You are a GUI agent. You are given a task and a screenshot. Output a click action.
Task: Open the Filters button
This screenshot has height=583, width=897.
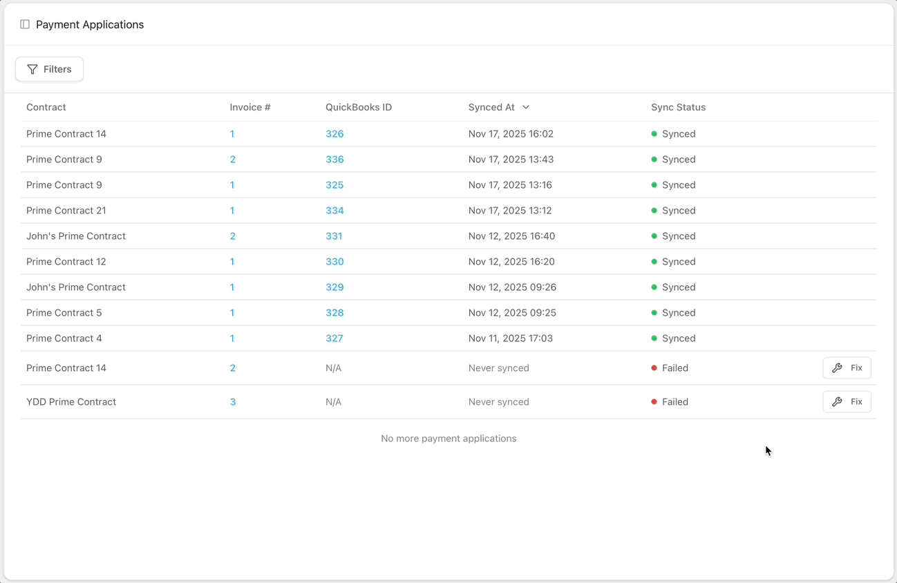tap(49, 69)
